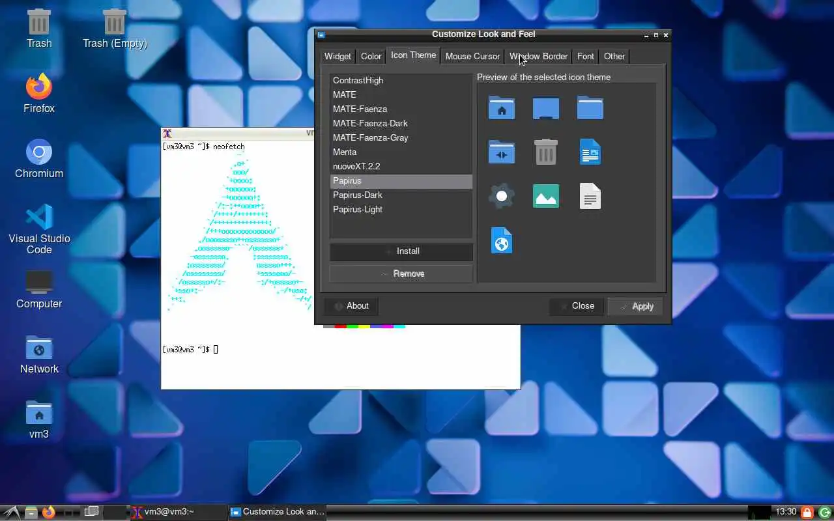The image size is (834, 521).
Task: Click the image file preview icon
Action: (546, 196)
